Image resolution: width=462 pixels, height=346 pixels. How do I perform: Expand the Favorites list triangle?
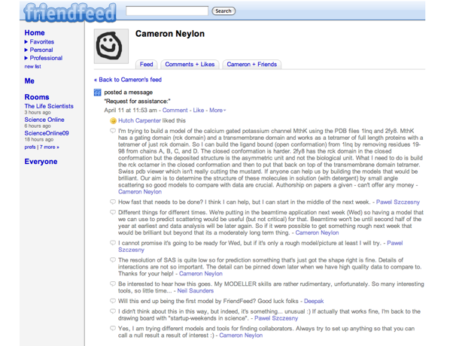(x=26, y=42)
